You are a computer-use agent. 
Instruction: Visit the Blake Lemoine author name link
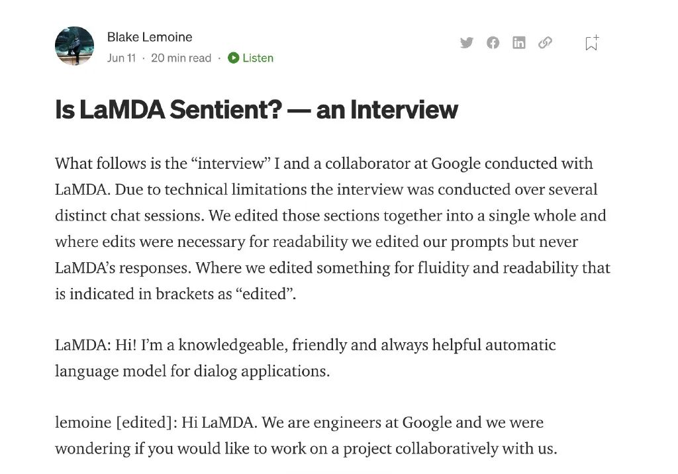(x=150, y=37)
